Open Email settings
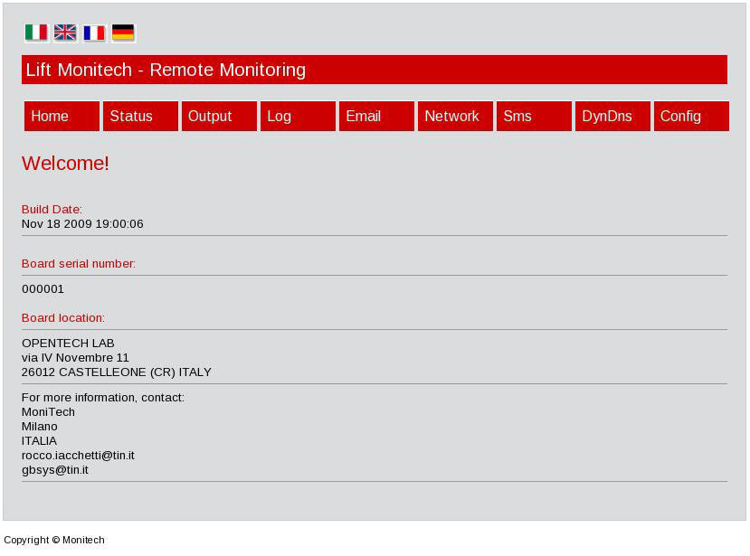The width and height of the screenshot is (750, 556). 376,116
